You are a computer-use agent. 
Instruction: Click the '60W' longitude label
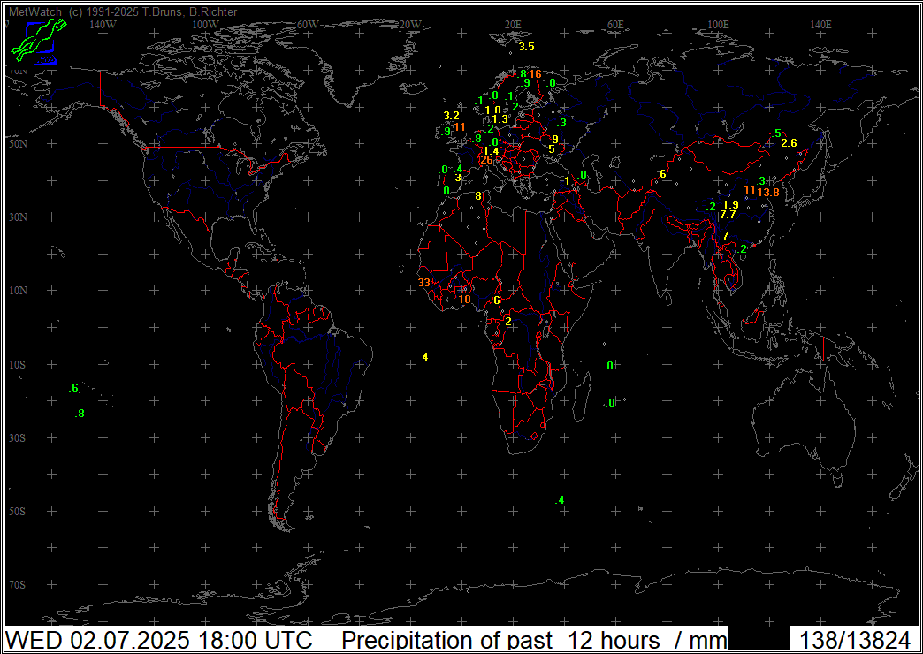(x=308, y=24)
